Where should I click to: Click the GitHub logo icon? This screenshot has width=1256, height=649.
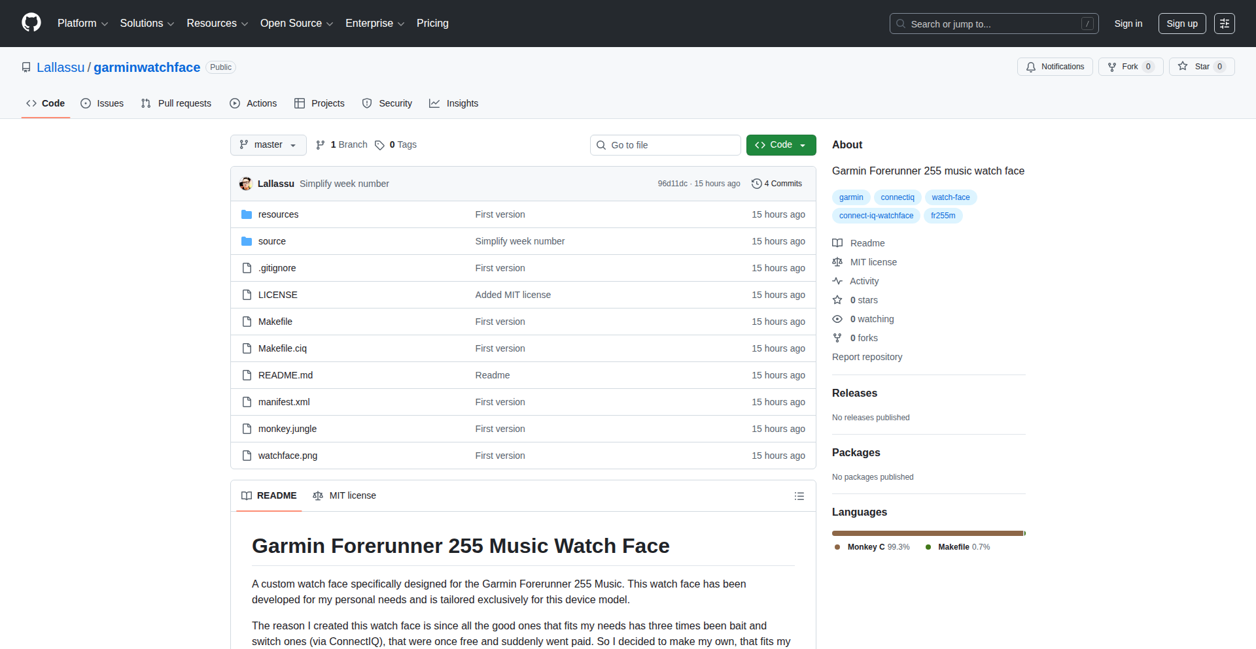31,23
